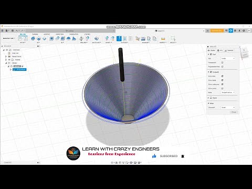Click the Multi-Axis toolpath icon
The height and width of the screenshot is (189, 252).
(x=97, y=38)
